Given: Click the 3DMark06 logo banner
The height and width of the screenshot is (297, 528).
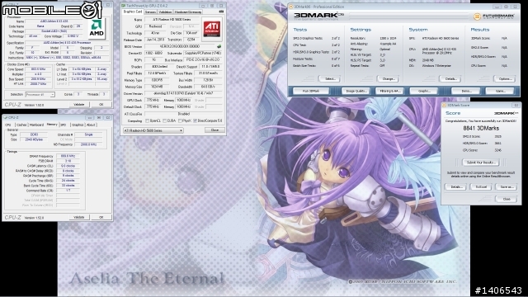Looking at the screenshot, I should coord(318,16).
